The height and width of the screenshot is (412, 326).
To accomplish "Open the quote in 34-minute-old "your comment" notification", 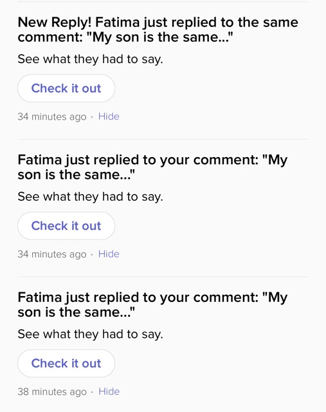I will coord(152,167).
